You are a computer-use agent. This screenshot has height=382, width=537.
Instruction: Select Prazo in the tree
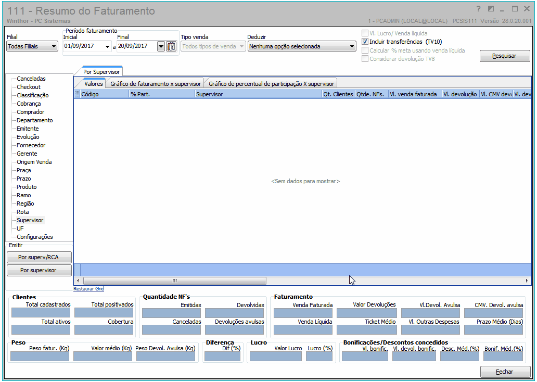pos(23,179)
